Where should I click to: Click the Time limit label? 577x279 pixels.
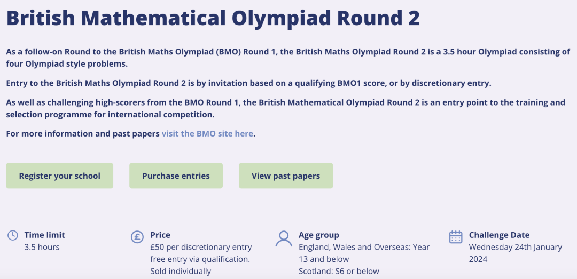pyautogui.click(x=44, y=235)
